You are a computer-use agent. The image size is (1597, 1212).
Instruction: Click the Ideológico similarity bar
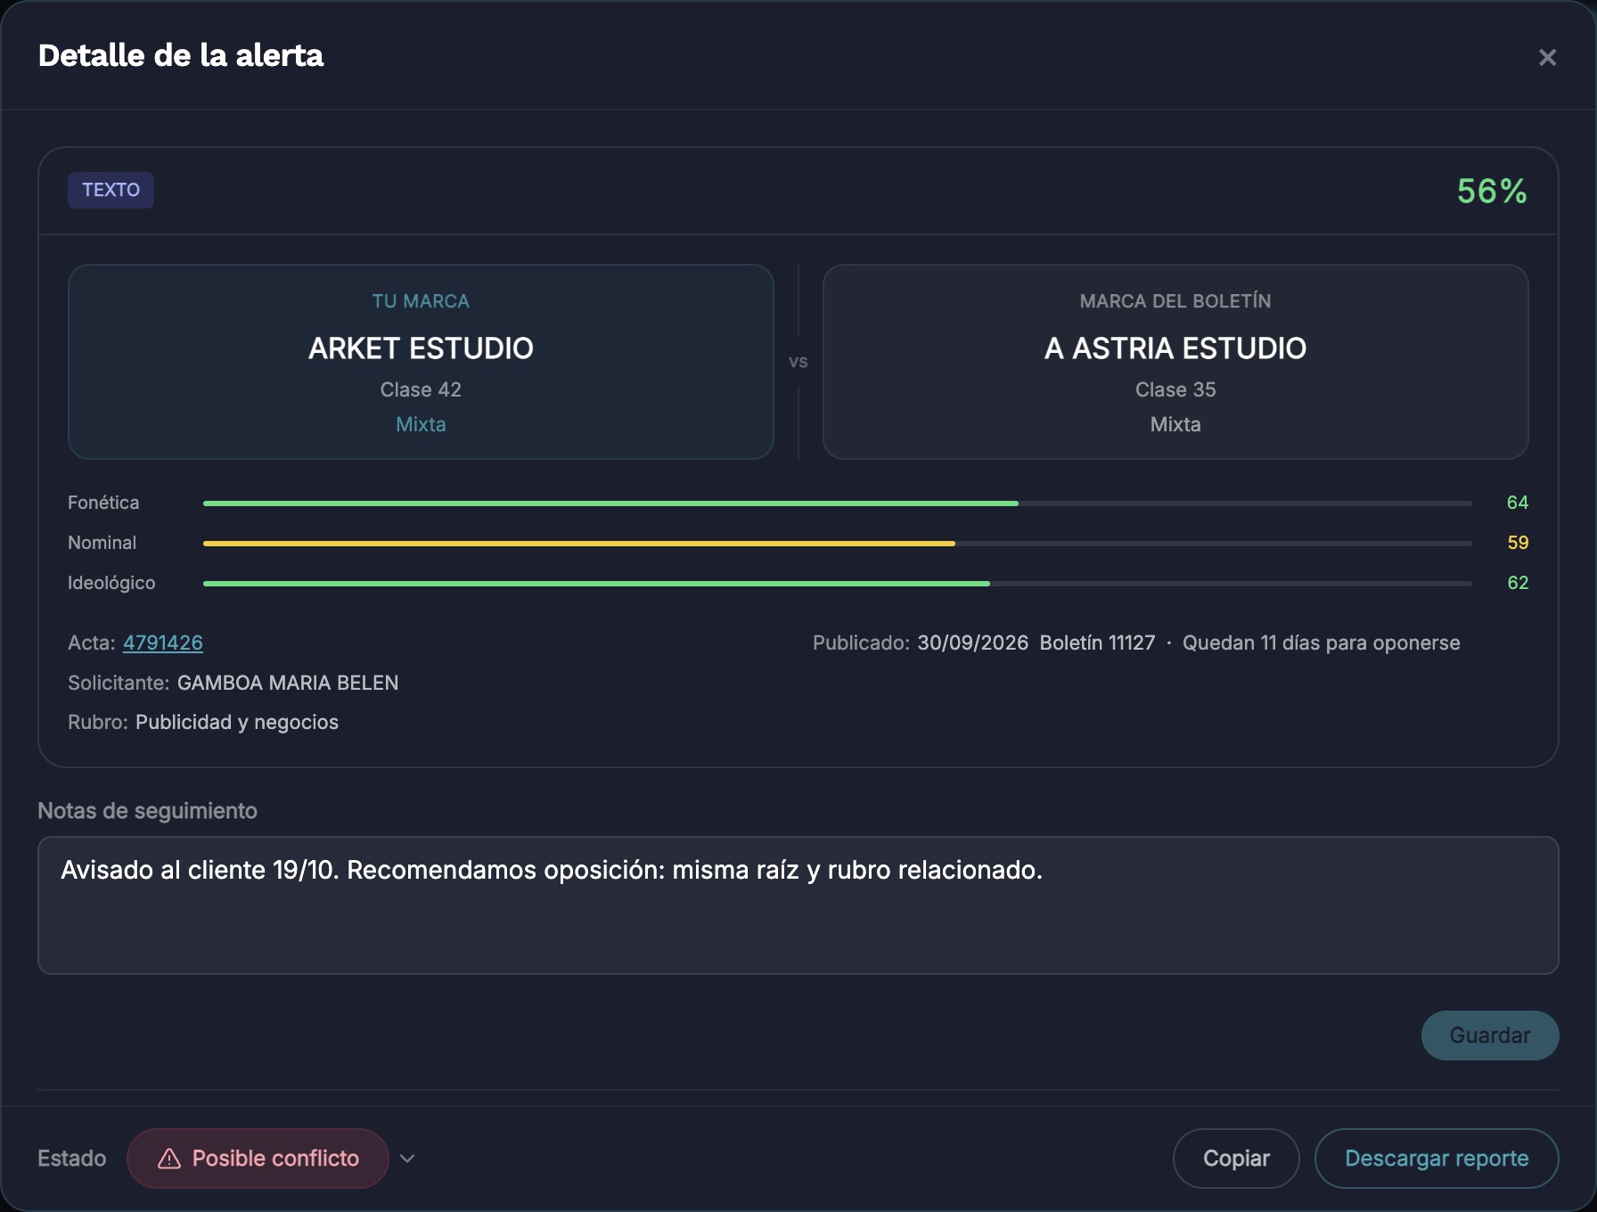pyautogui.click(x=838, y=584)
